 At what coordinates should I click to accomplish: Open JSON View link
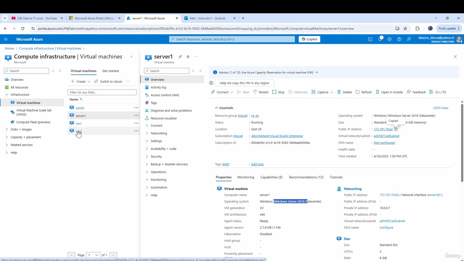[x=441, y=108]
